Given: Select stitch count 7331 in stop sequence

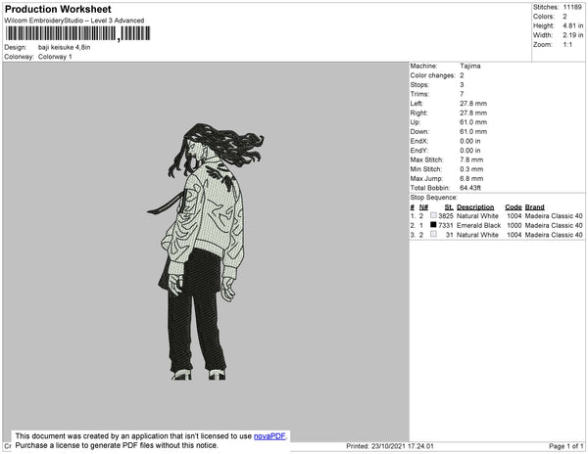Looking at the screenshot, I should 446,225.
